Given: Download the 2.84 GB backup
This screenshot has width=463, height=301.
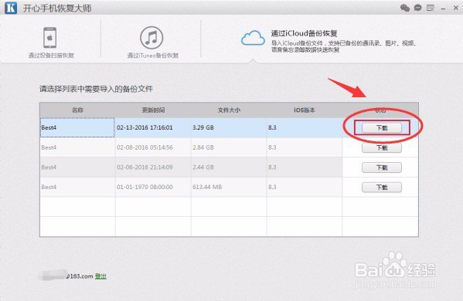Looking at the screenshot, I should (382, 147).
